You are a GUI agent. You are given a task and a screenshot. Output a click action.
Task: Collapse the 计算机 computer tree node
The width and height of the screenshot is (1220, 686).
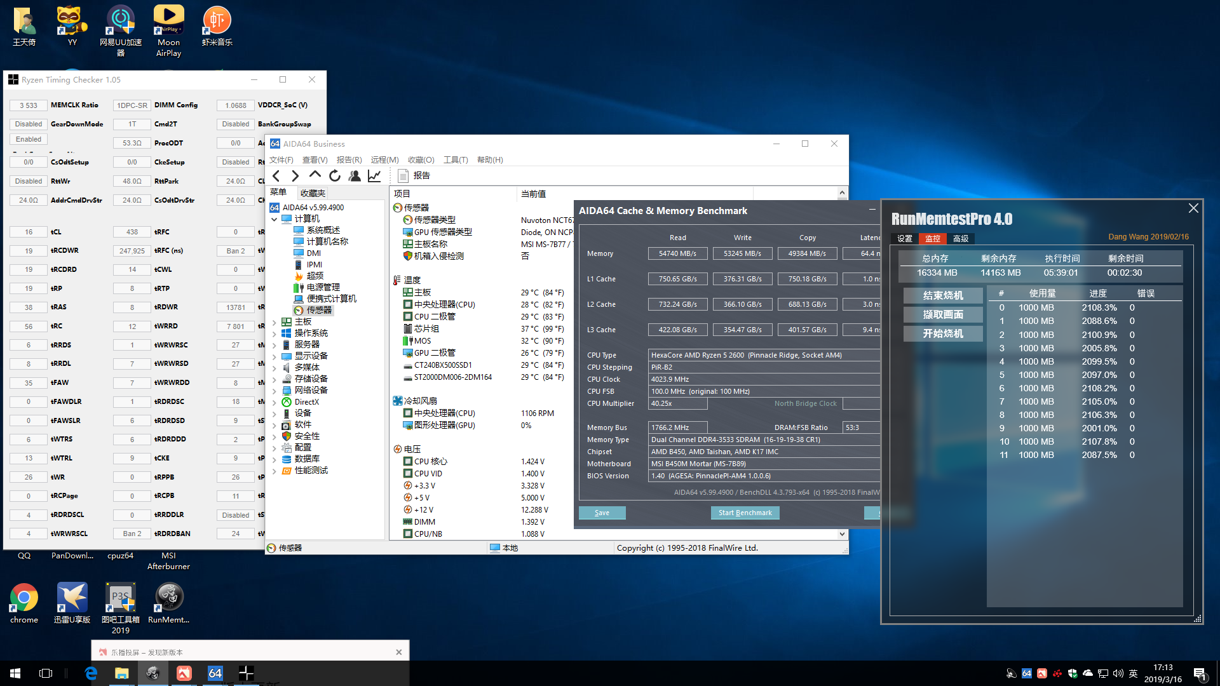275,219
